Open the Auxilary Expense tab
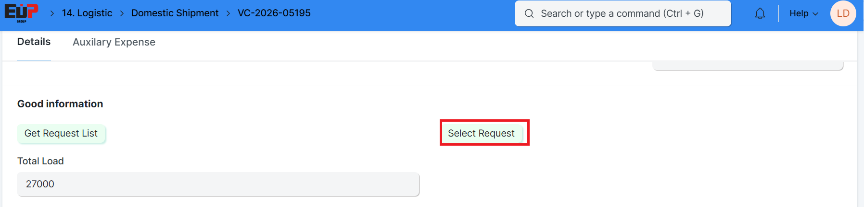This screenshot has width=864, height=207. (114, 42)
